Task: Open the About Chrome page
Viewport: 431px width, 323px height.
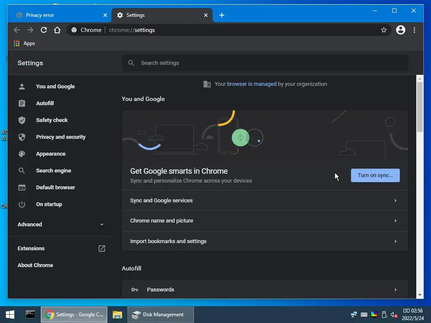Action: [x=35, y=265]
